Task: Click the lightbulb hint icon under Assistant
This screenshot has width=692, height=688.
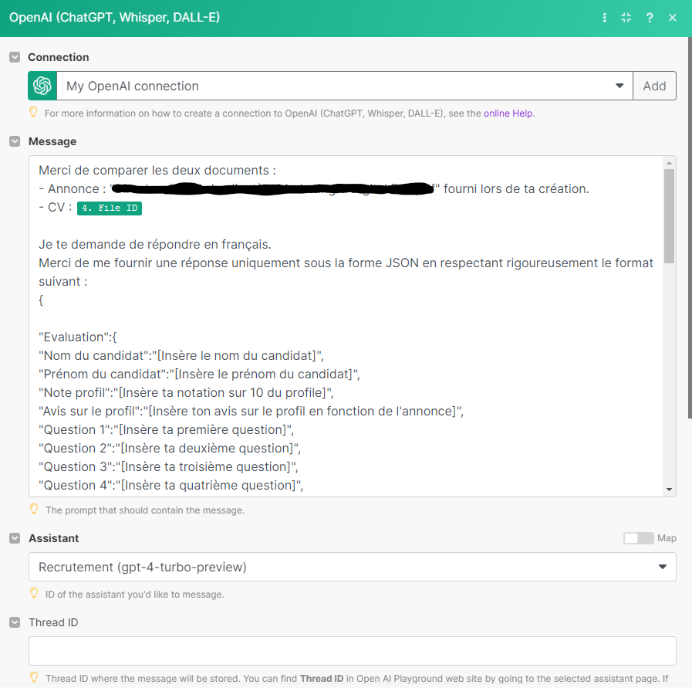Action: (33, 593)
